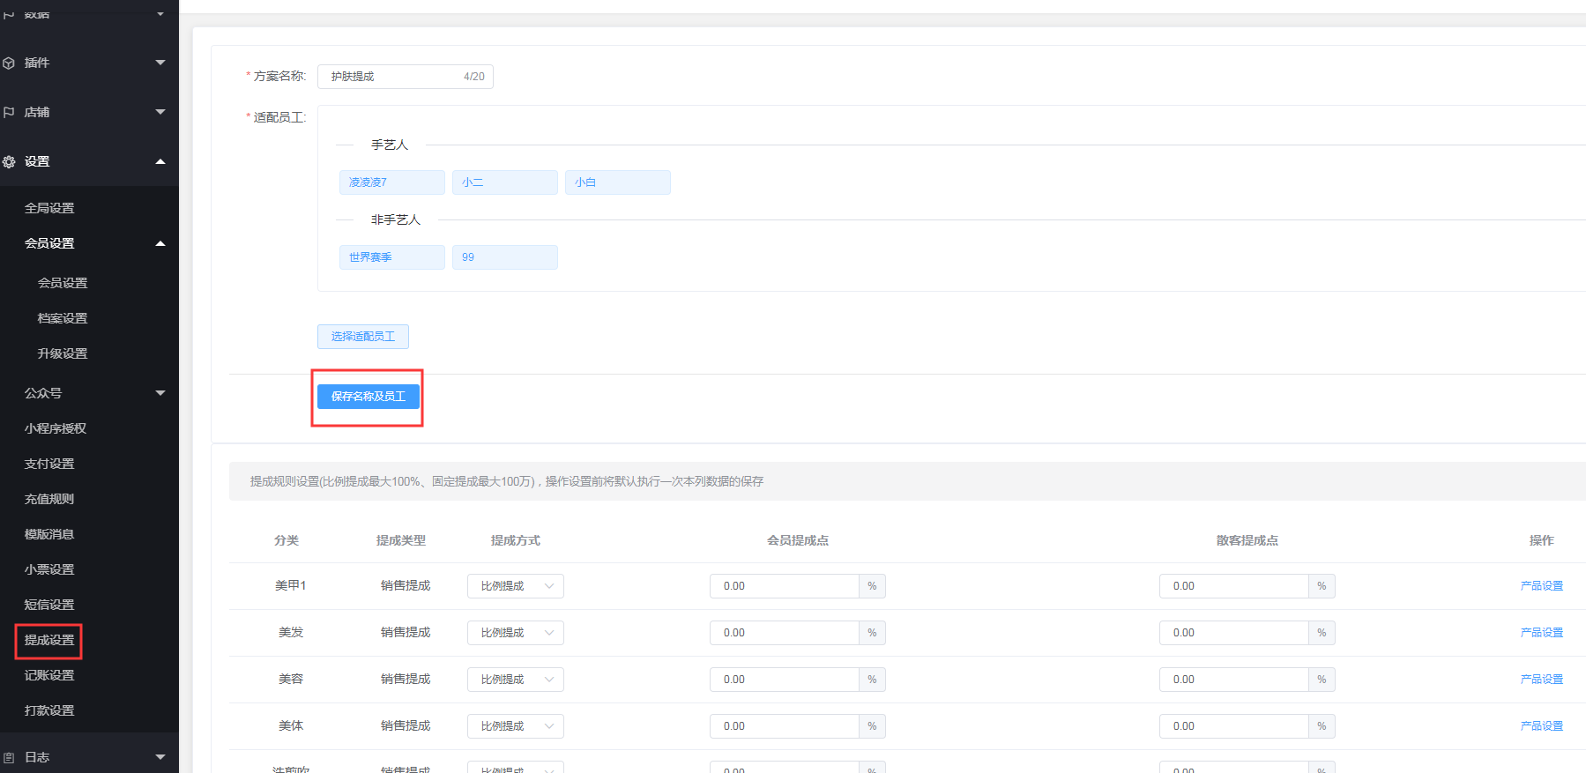Click the 日志 log icon in sidebar
The height and width of the screenshot is (773, 1586).
[9, 757]
